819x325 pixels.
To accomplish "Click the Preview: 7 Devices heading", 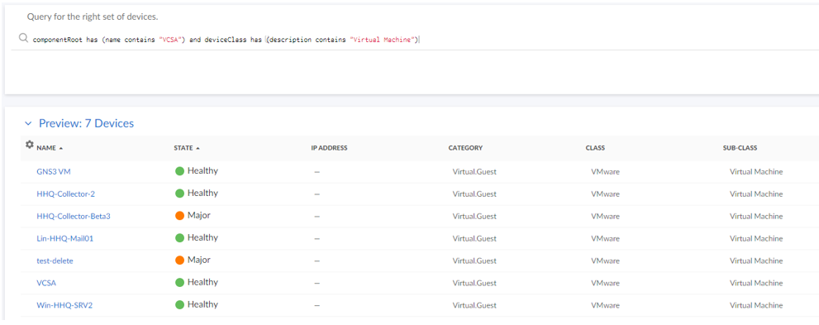I will pyautogui.click(x=86, y=124).
